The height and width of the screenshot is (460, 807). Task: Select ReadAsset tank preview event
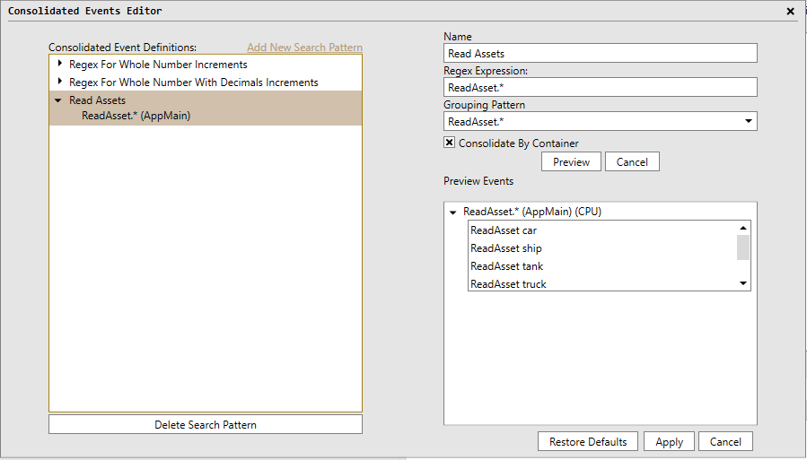[x=507, y=266]
